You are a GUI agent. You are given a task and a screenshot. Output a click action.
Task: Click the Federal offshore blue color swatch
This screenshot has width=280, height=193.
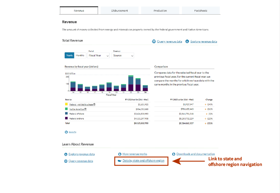66,114
